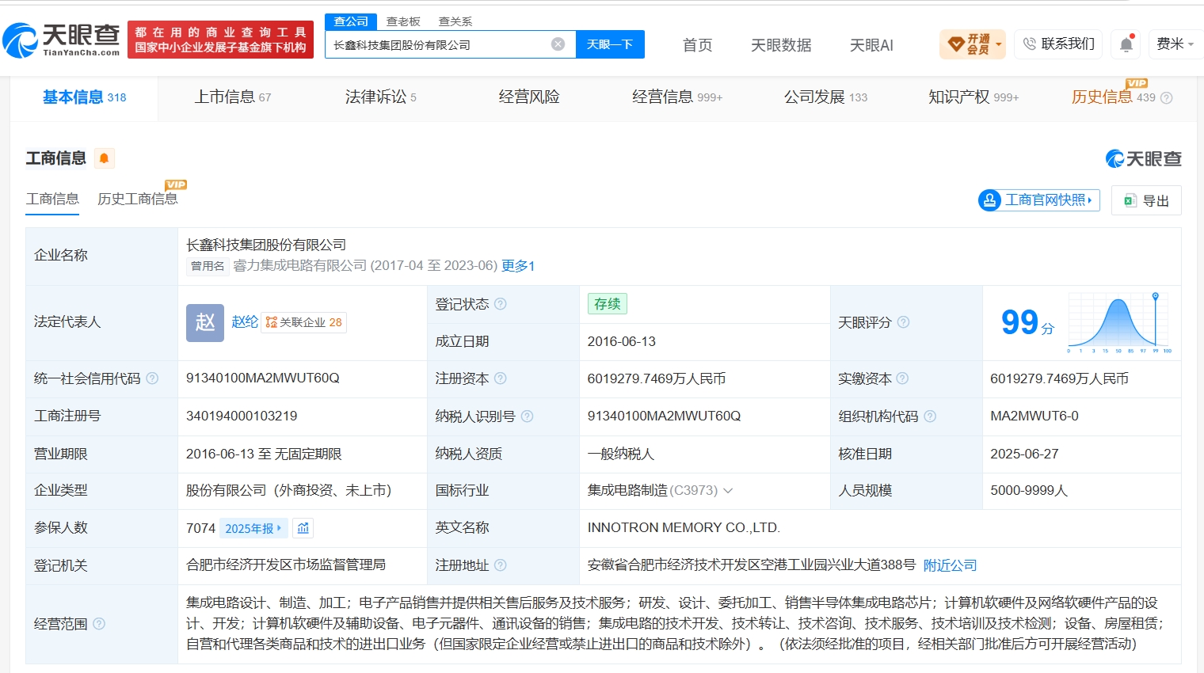Switch to the 基本信息 tab

point(84,97)
